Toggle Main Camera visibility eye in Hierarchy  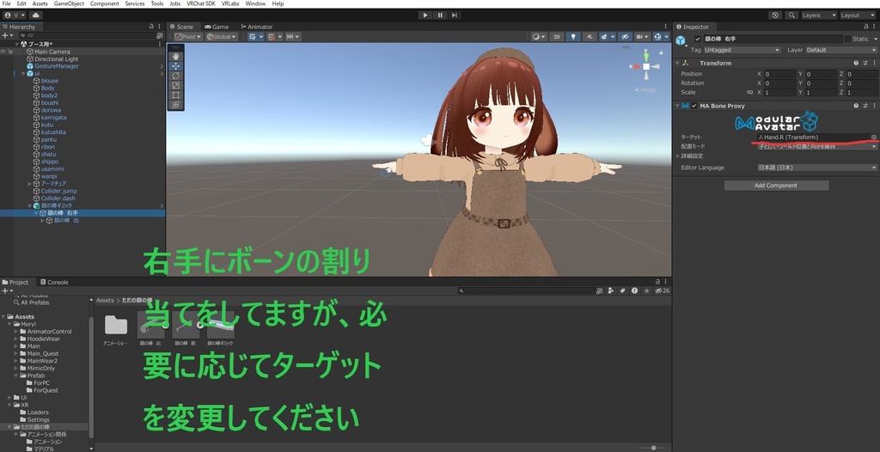[x=3, y=52]
